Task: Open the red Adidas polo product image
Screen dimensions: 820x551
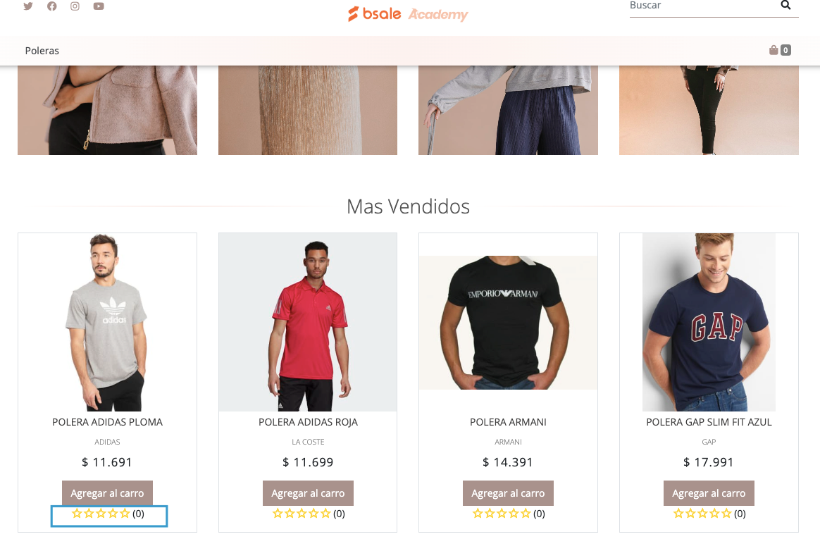Action: coord(307,322)
